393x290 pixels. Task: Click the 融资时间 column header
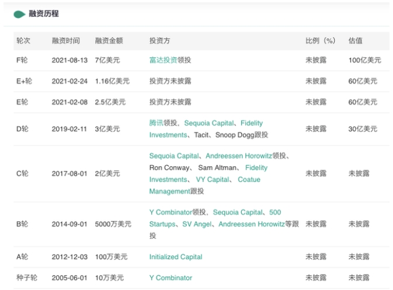click(x=65, y=41)
